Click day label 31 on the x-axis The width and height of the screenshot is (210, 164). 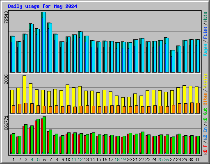[x=197, y=159]
